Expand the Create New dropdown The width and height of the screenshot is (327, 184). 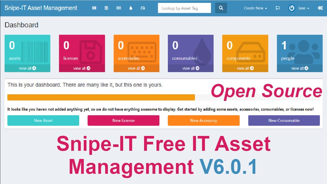point(255,8)
